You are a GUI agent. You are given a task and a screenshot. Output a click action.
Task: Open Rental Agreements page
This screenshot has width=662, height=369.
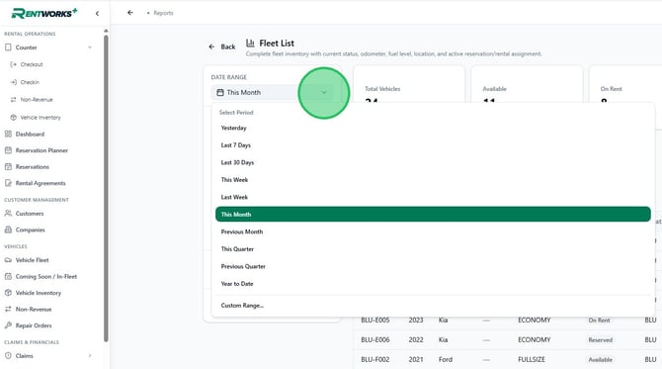click(41, 183)
